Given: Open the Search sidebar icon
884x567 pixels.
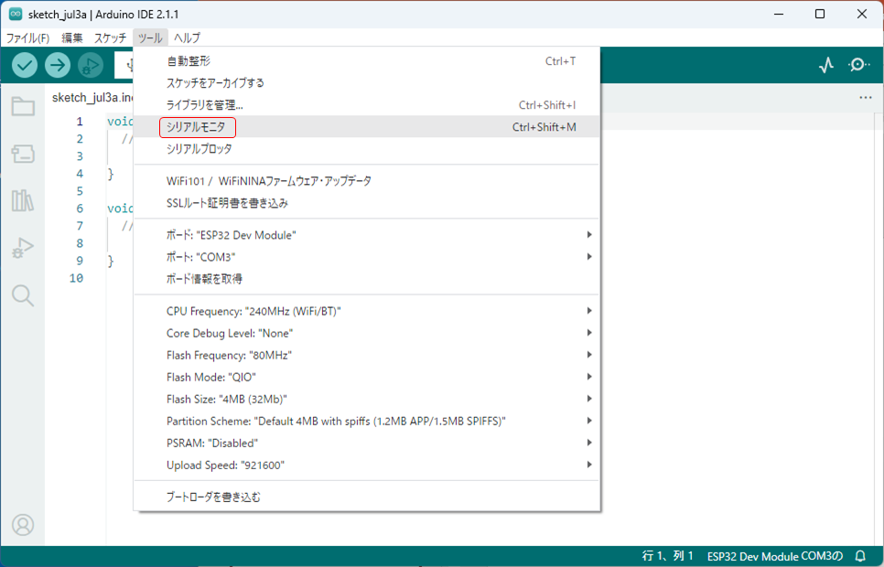Looking at the screenshot, I should coord(23,295).
